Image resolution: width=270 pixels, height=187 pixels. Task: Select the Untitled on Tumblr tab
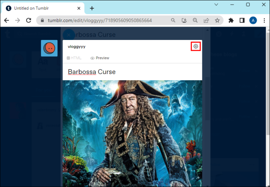(x=43, y=8)
